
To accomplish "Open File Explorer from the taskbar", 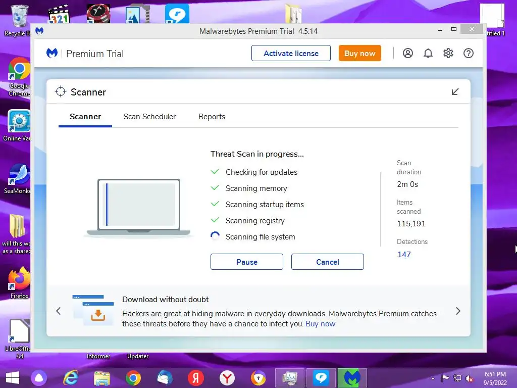I will pyautogui.click(x=102, y=378).
